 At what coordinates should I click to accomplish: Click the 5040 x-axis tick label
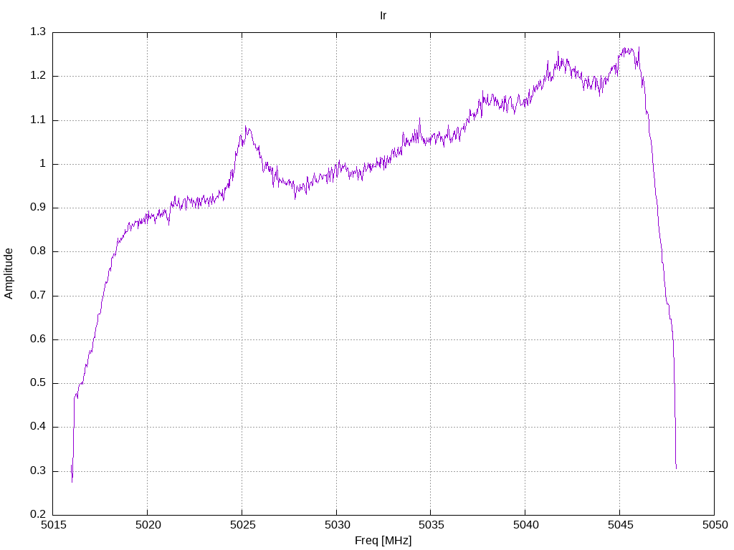coord(525,525)
